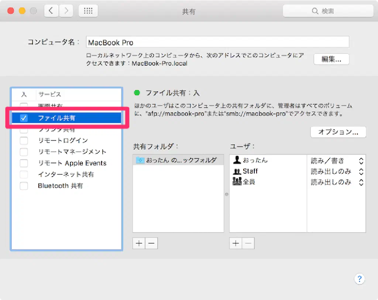
Task: Click plus under users list
Action: [236, 243]
